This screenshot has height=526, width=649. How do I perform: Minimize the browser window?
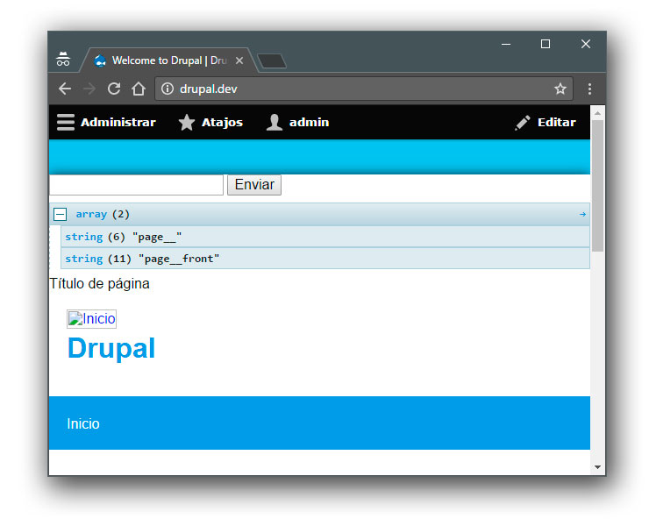click(506, 44)
